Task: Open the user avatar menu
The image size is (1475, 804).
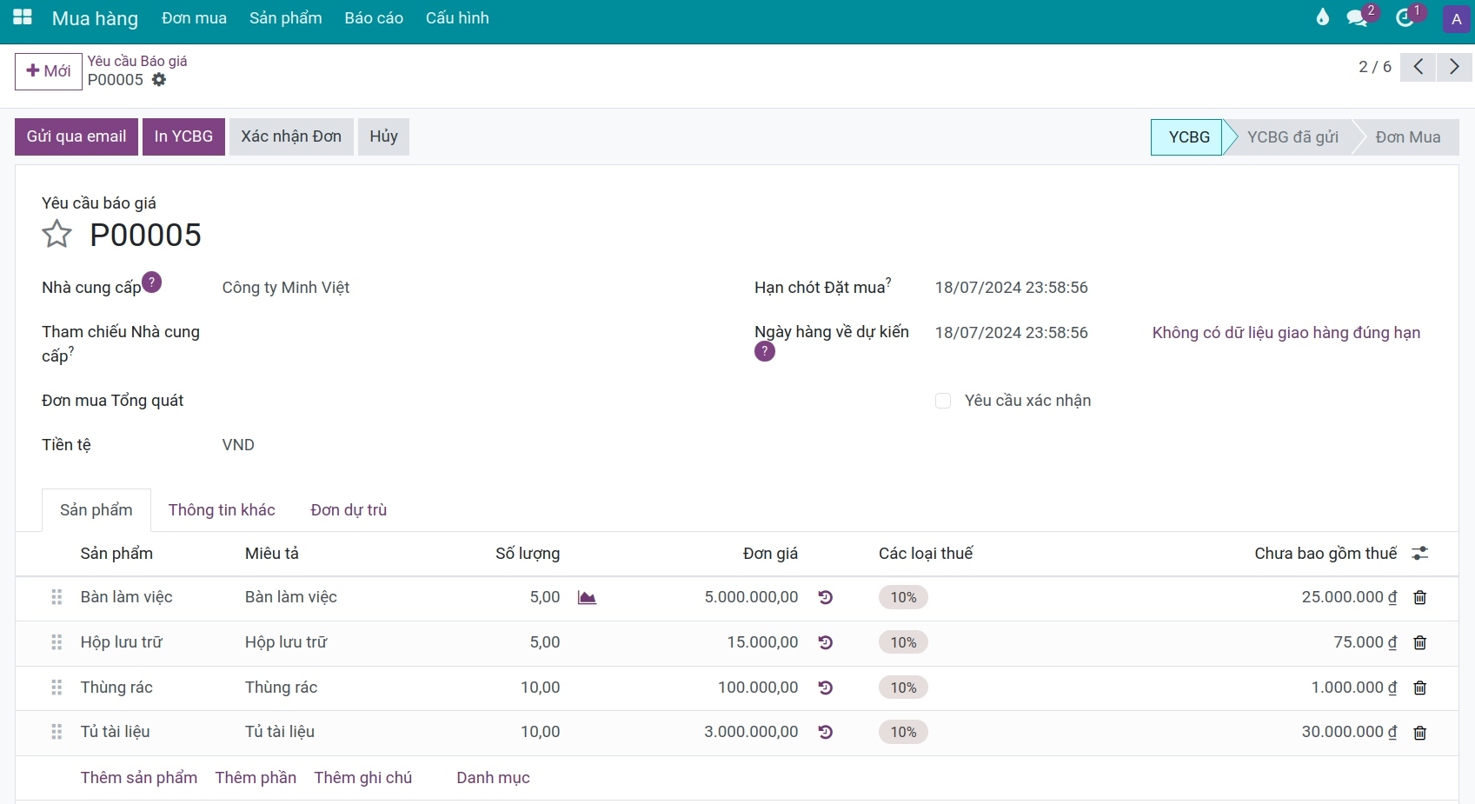Action: pos(1456,19)
